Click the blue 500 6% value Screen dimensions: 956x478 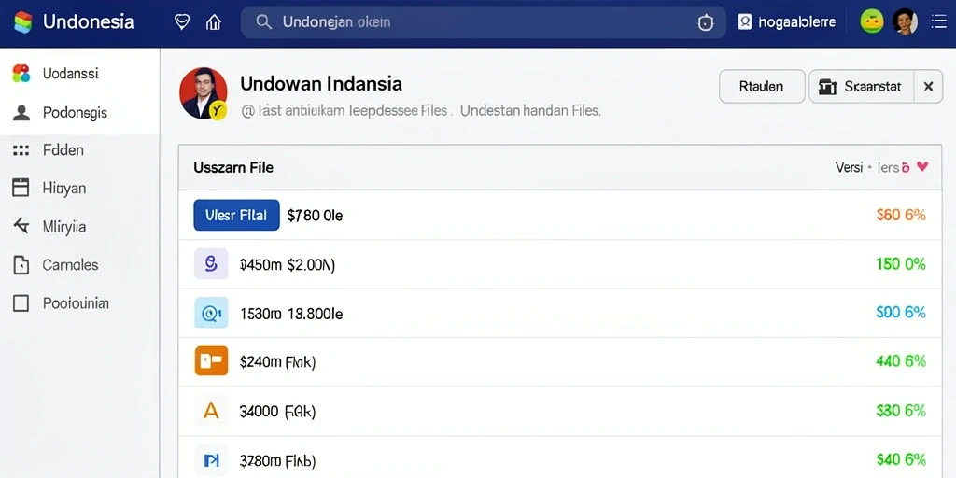pyautogui.click(x=901, y=312)
